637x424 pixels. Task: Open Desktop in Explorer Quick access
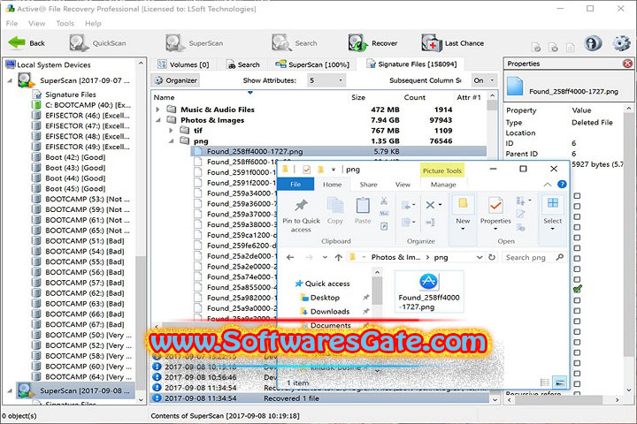point(325,298)
